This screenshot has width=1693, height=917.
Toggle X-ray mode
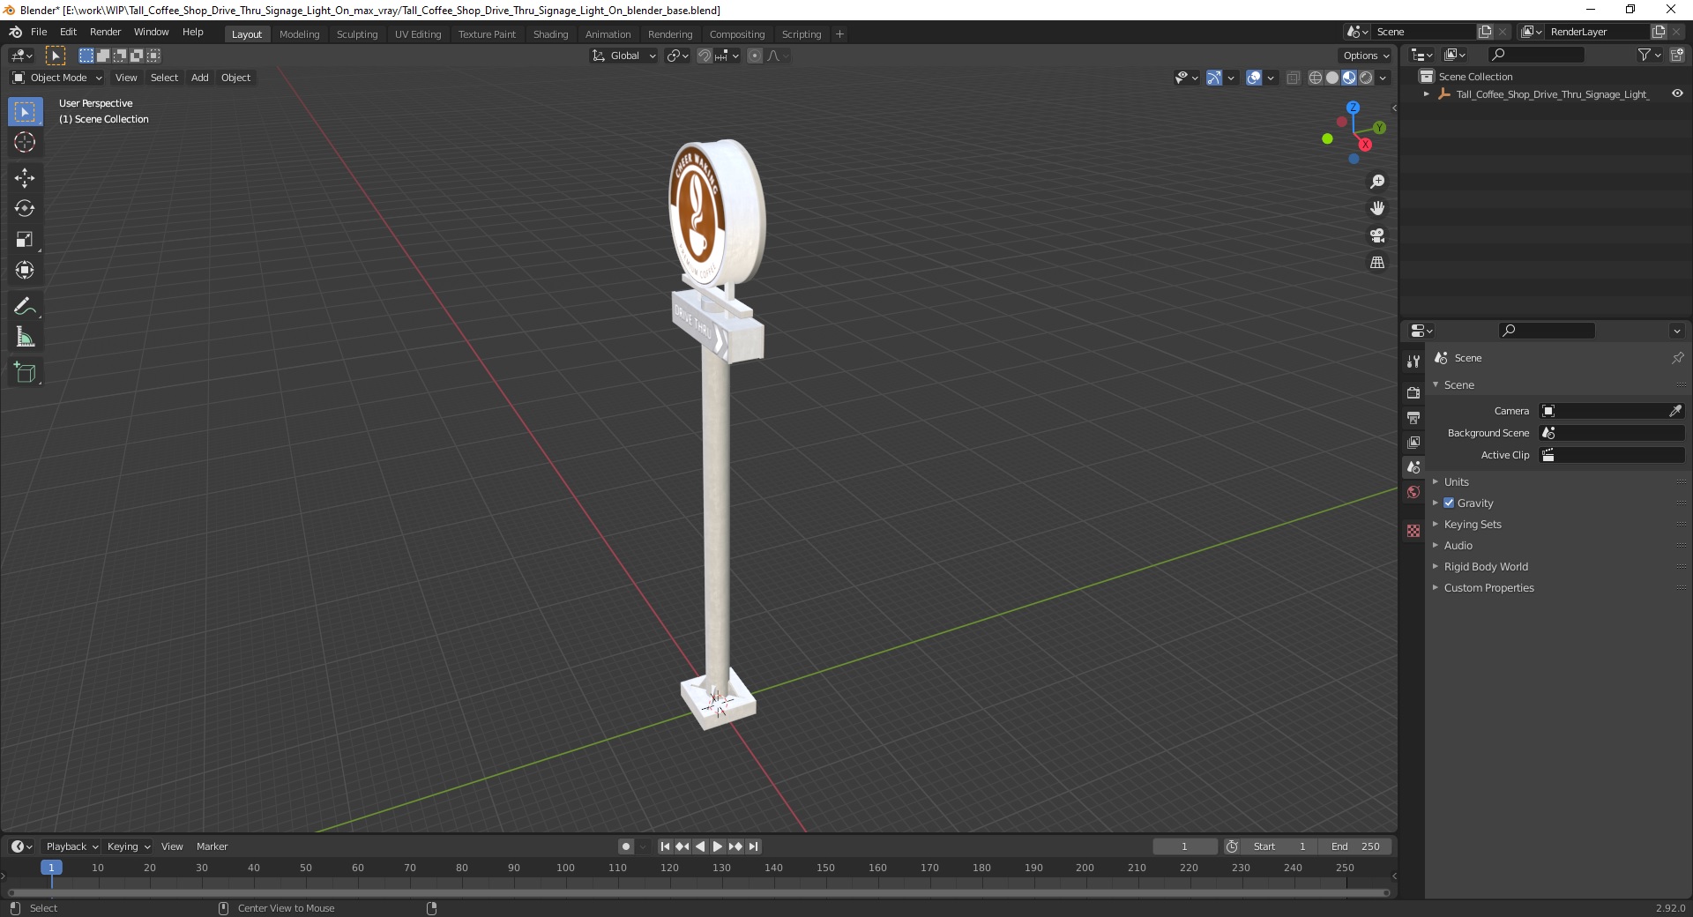[x=1294, y=78]
